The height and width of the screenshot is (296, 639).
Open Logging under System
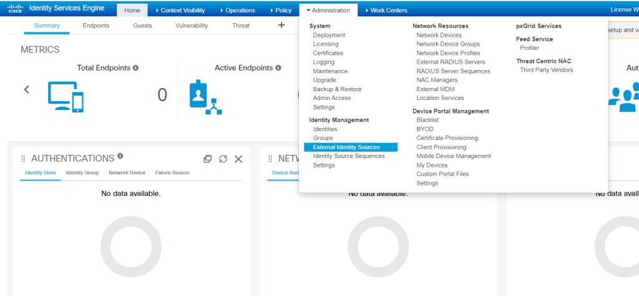(x=324, y=62)
